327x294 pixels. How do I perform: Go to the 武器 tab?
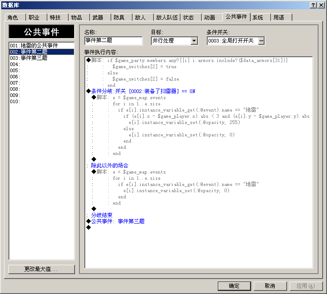click(x=100, y=17)
